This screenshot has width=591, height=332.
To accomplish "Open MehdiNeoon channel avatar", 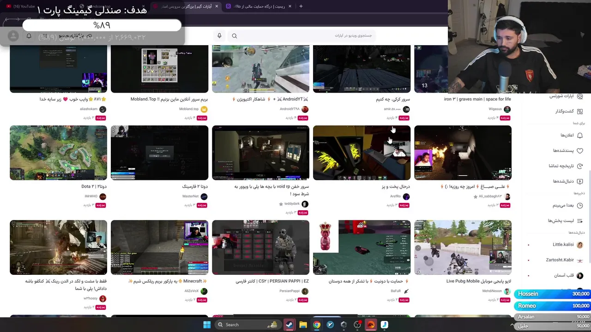I will (x=507, y=291).
